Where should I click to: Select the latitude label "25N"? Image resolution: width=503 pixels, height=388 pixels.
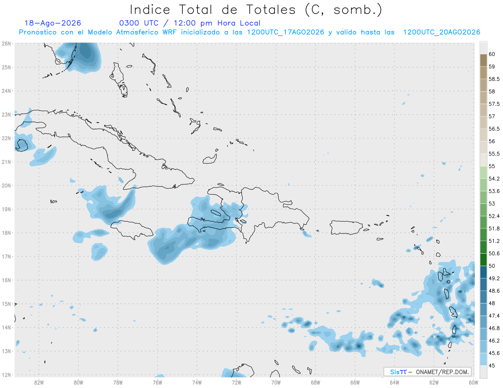pyautogui.click(x=6, y=67)
